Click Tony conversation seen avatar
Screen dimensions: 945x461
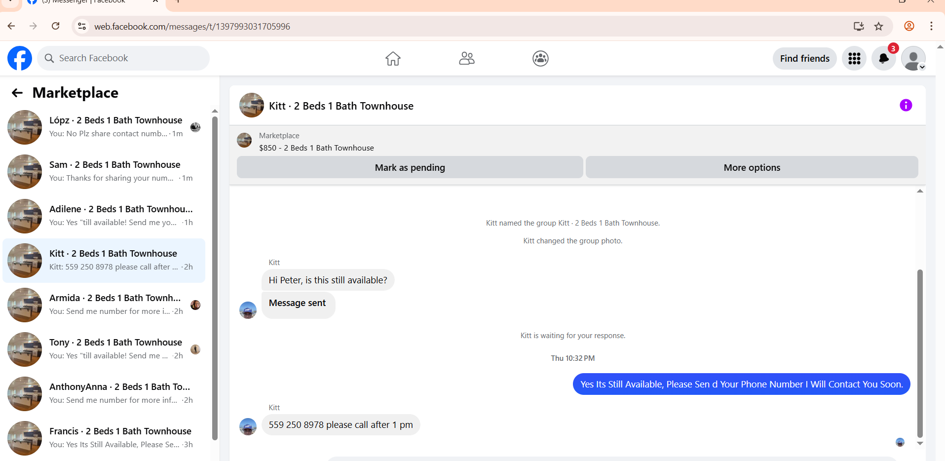click(195, 349)
